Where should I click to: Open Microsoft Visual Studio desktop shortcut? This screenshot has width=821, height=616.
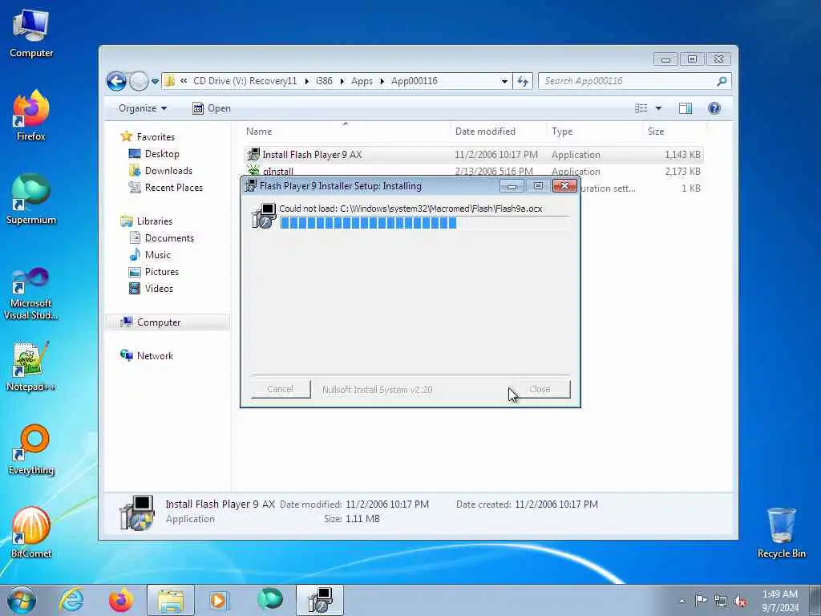(31, 294)
